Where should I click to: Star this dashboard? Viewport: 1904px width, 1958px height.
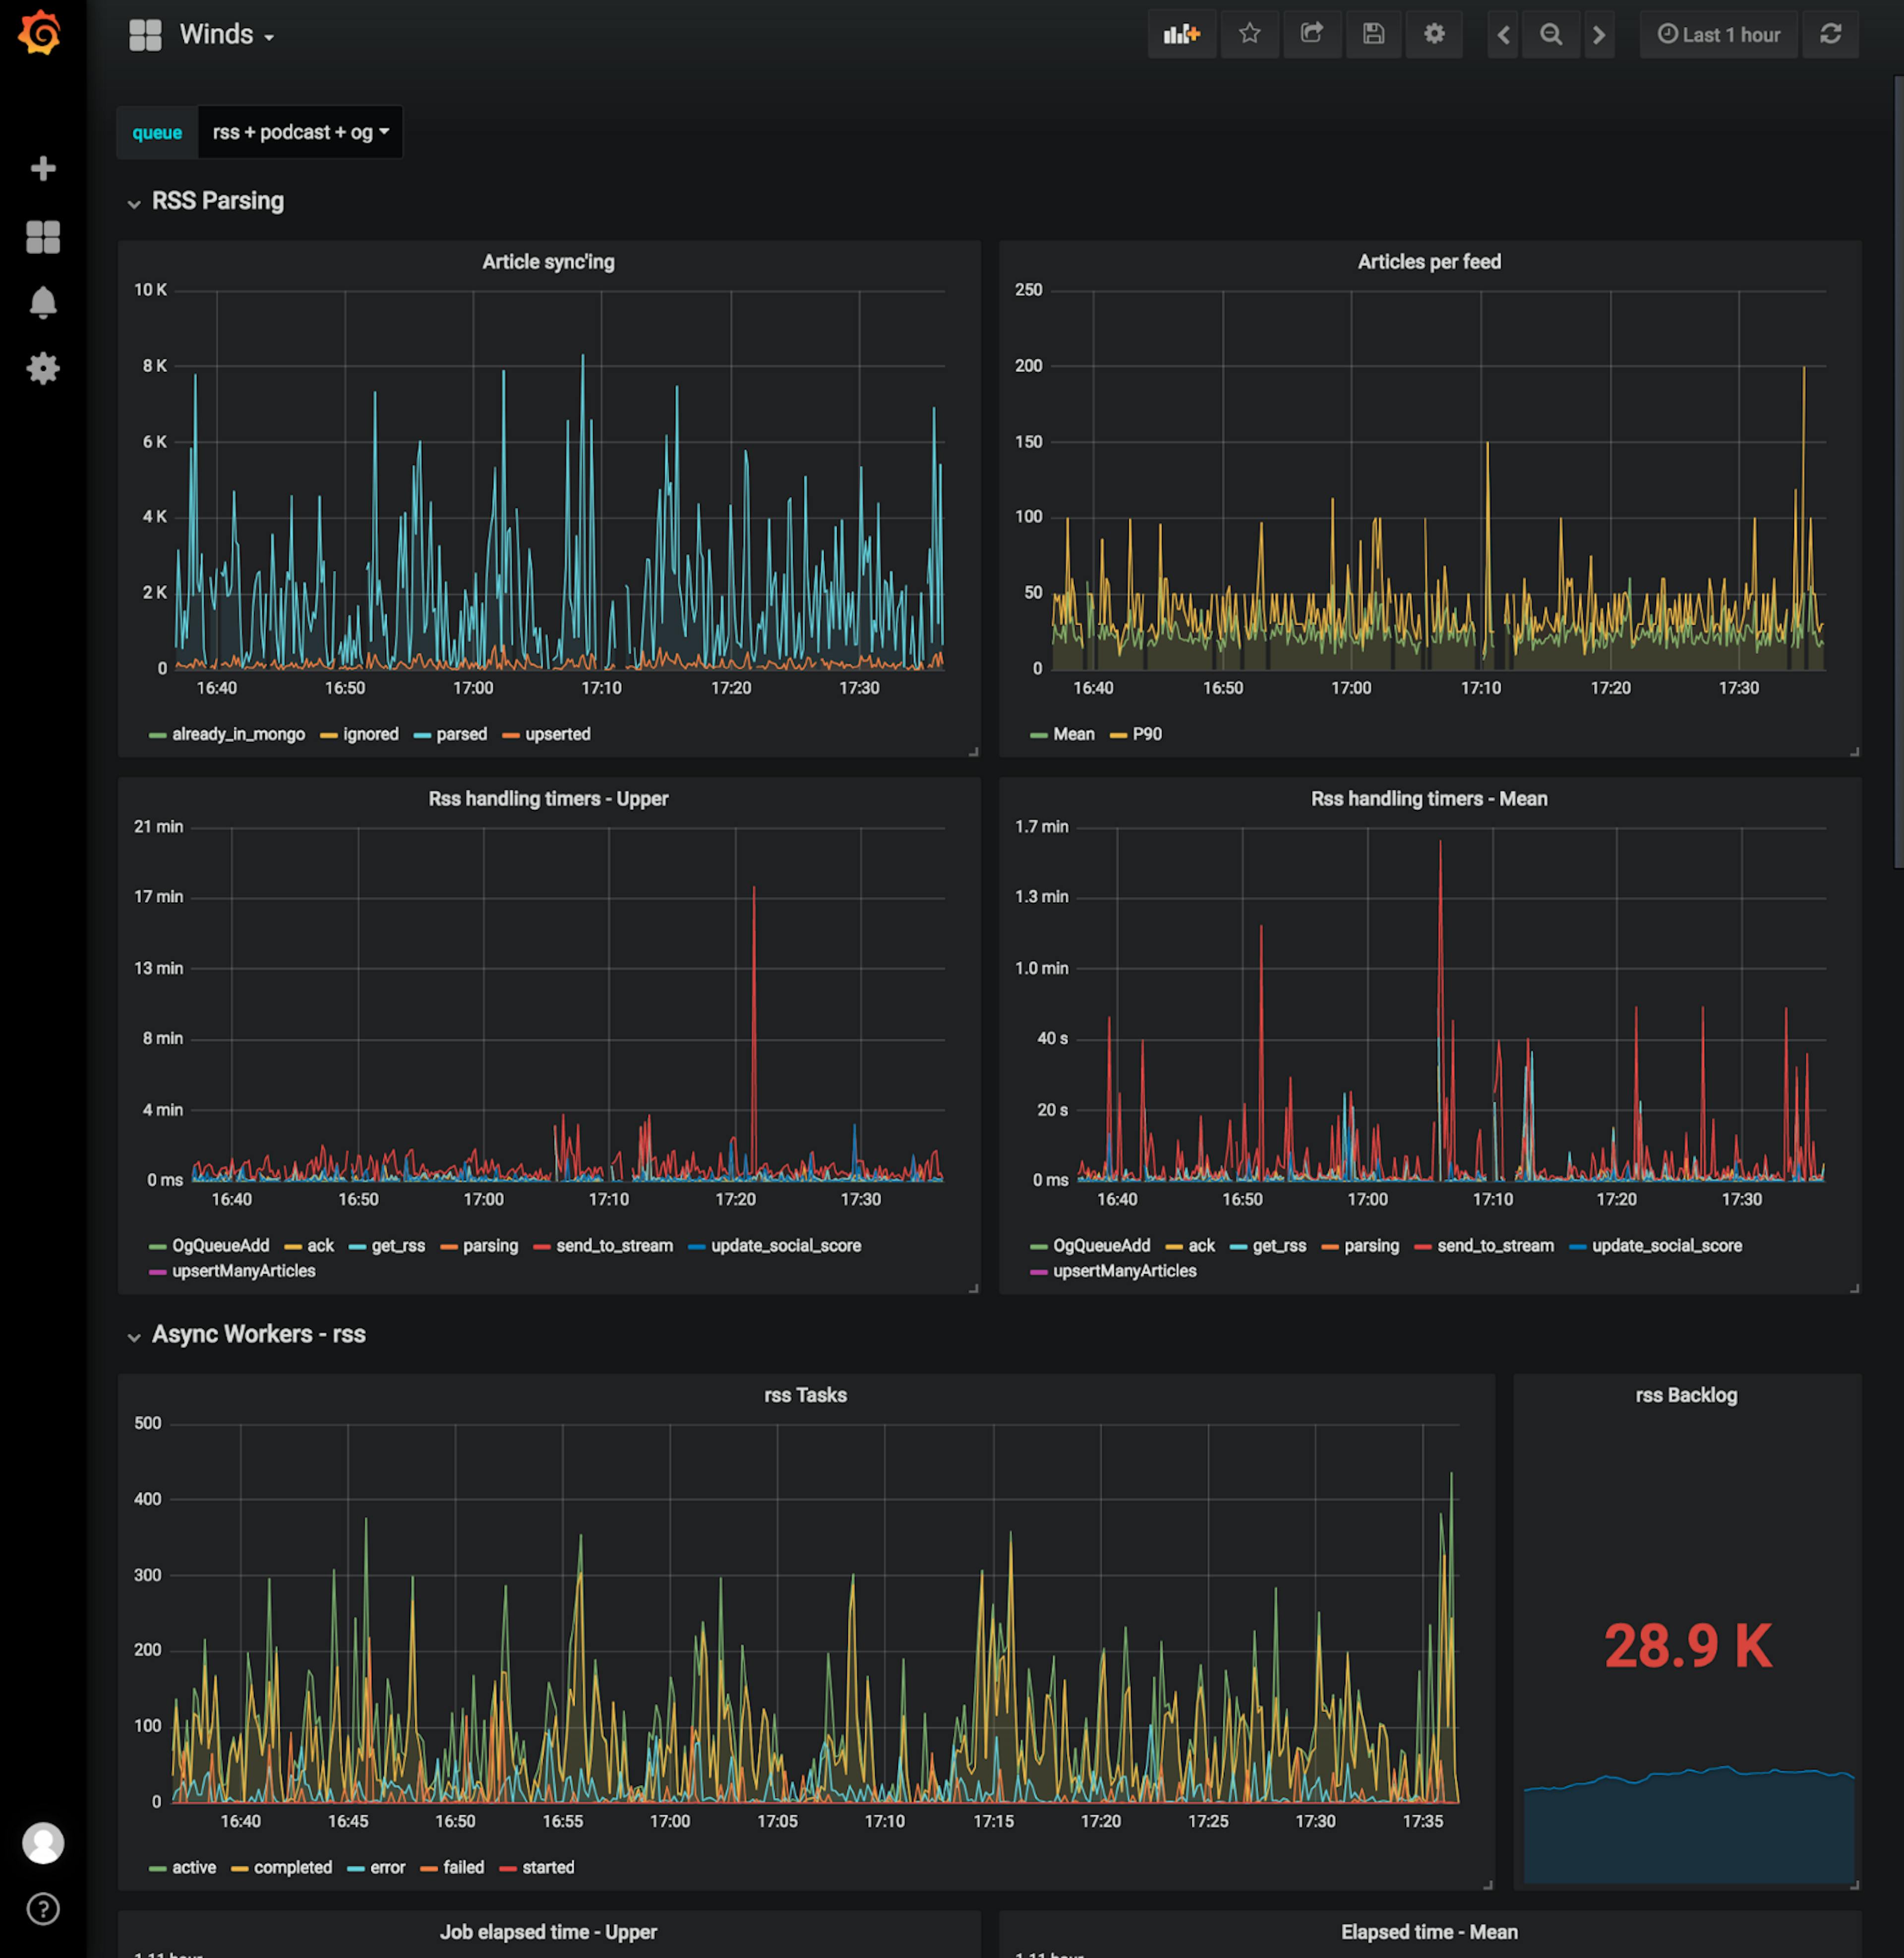(x=1249, y=34)
